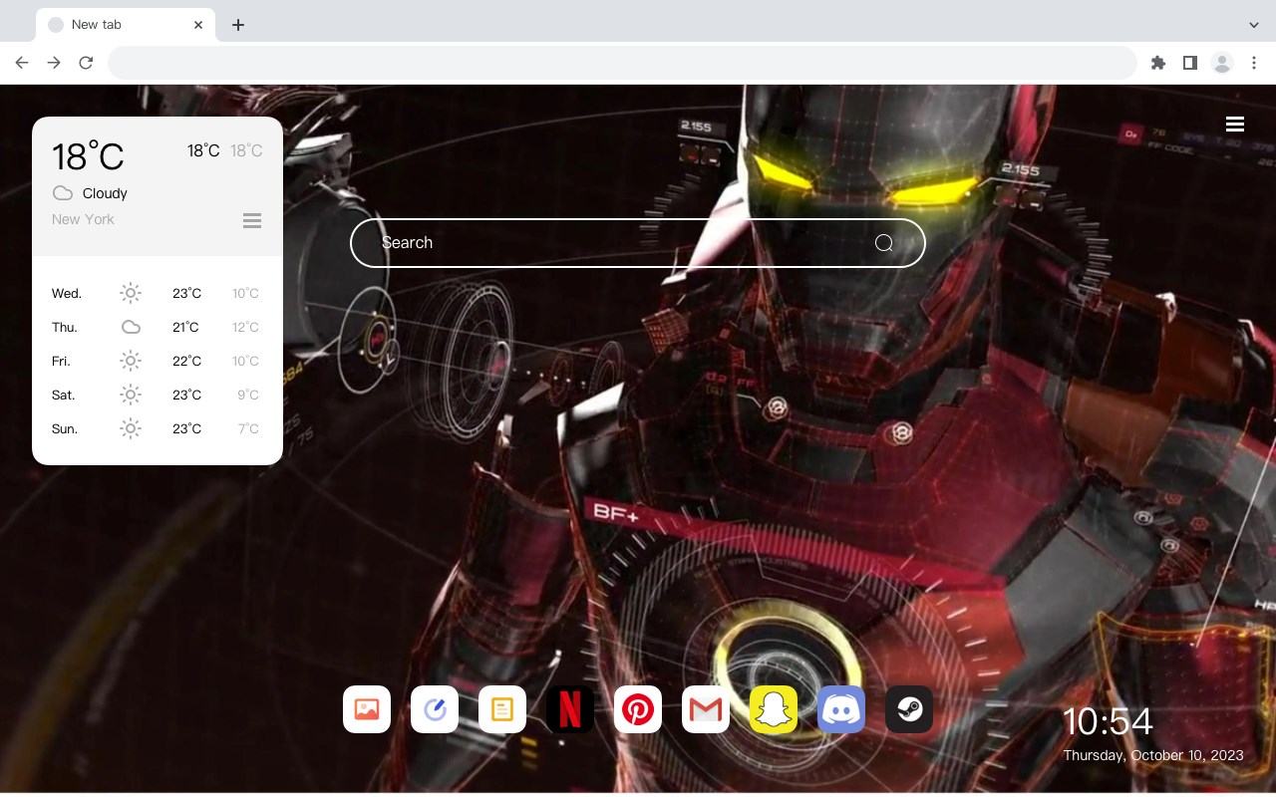This screenshot has width=1276, height=797.
Task: Click the Fri. sunny forecast icon
Action: click(x=131, y=361)
